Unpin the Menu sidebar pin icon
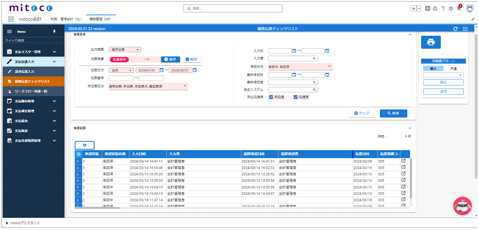 coord(54,31)
